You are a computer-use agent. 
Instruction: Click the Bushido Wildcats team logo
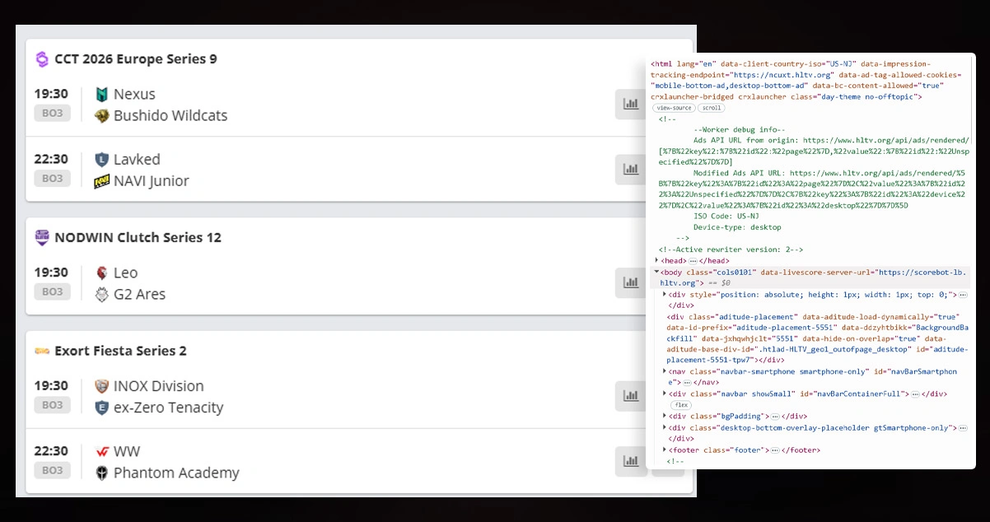(x=102, y=116)
